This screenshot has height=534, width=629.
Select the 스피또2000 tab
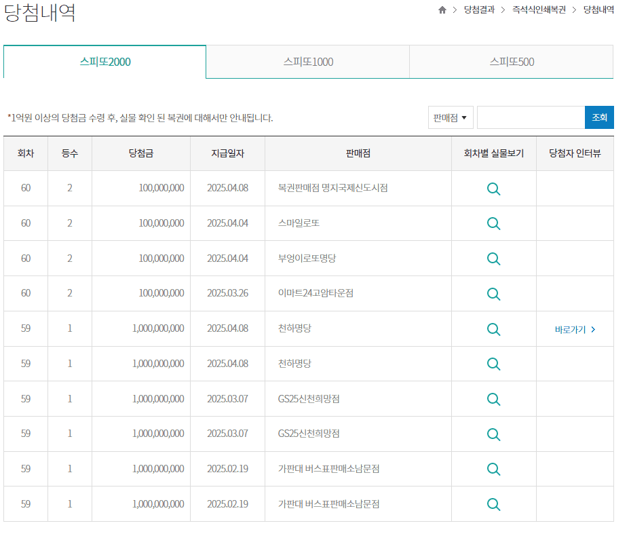(x=104, y=62)
